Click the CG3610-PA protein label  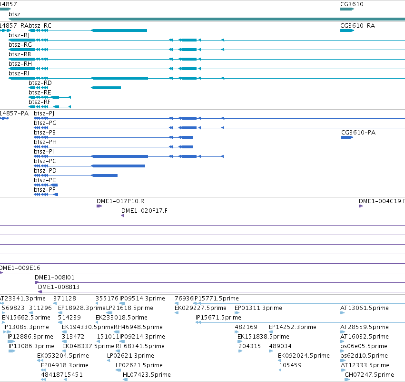[x=358, y=133]
